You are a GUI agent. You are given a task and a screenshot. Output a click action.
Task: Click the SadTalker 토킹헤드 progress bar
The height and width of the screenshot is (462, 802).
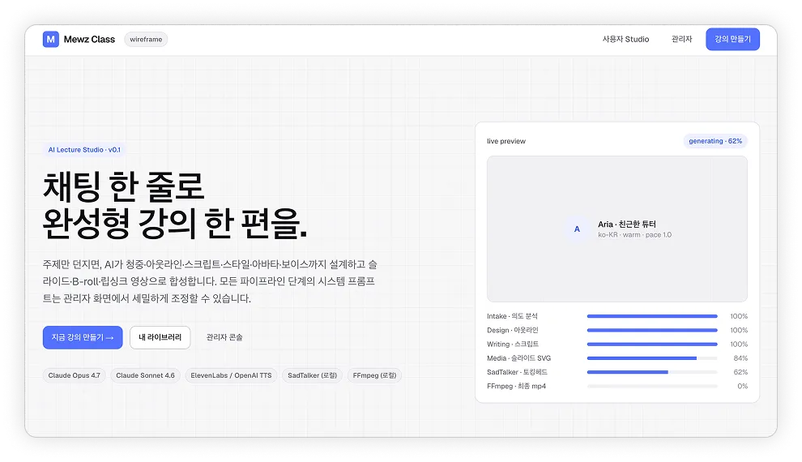[652, 372]
